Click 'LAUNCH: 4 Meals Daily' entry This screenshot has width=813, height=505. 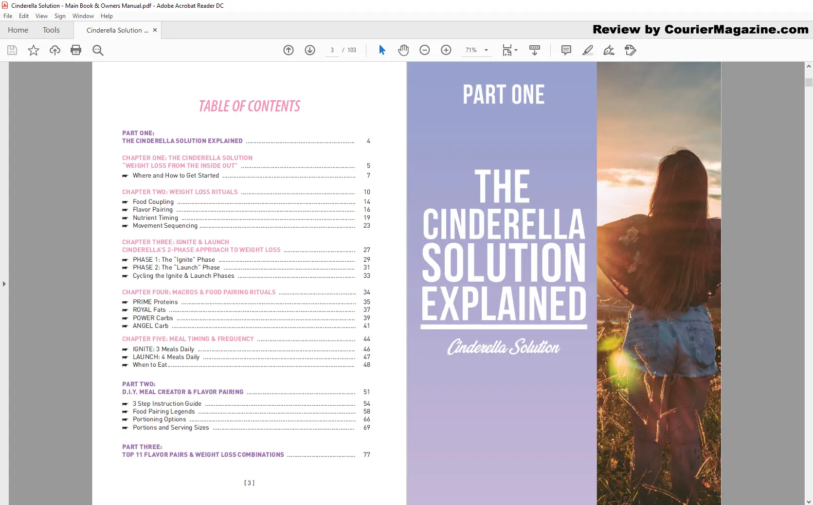[x=166, y=357]
